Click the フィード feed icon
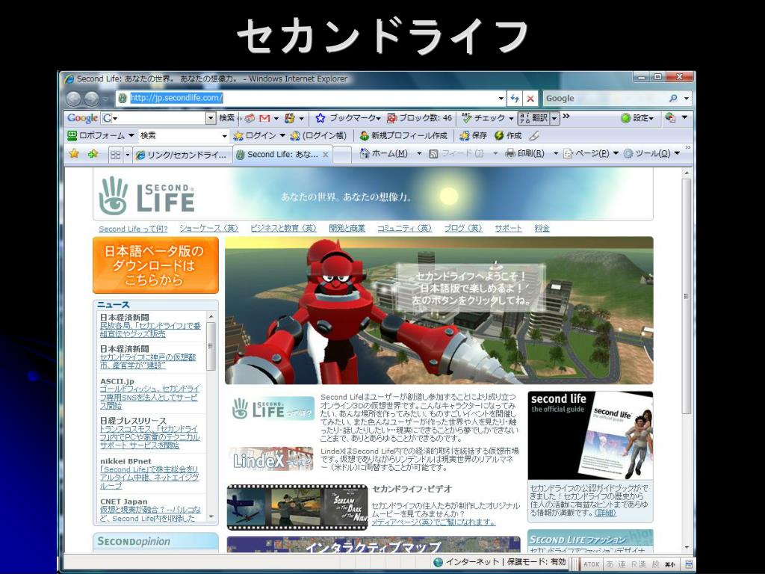The height and width of the screenshot is (574, 765). click(433, 154)
